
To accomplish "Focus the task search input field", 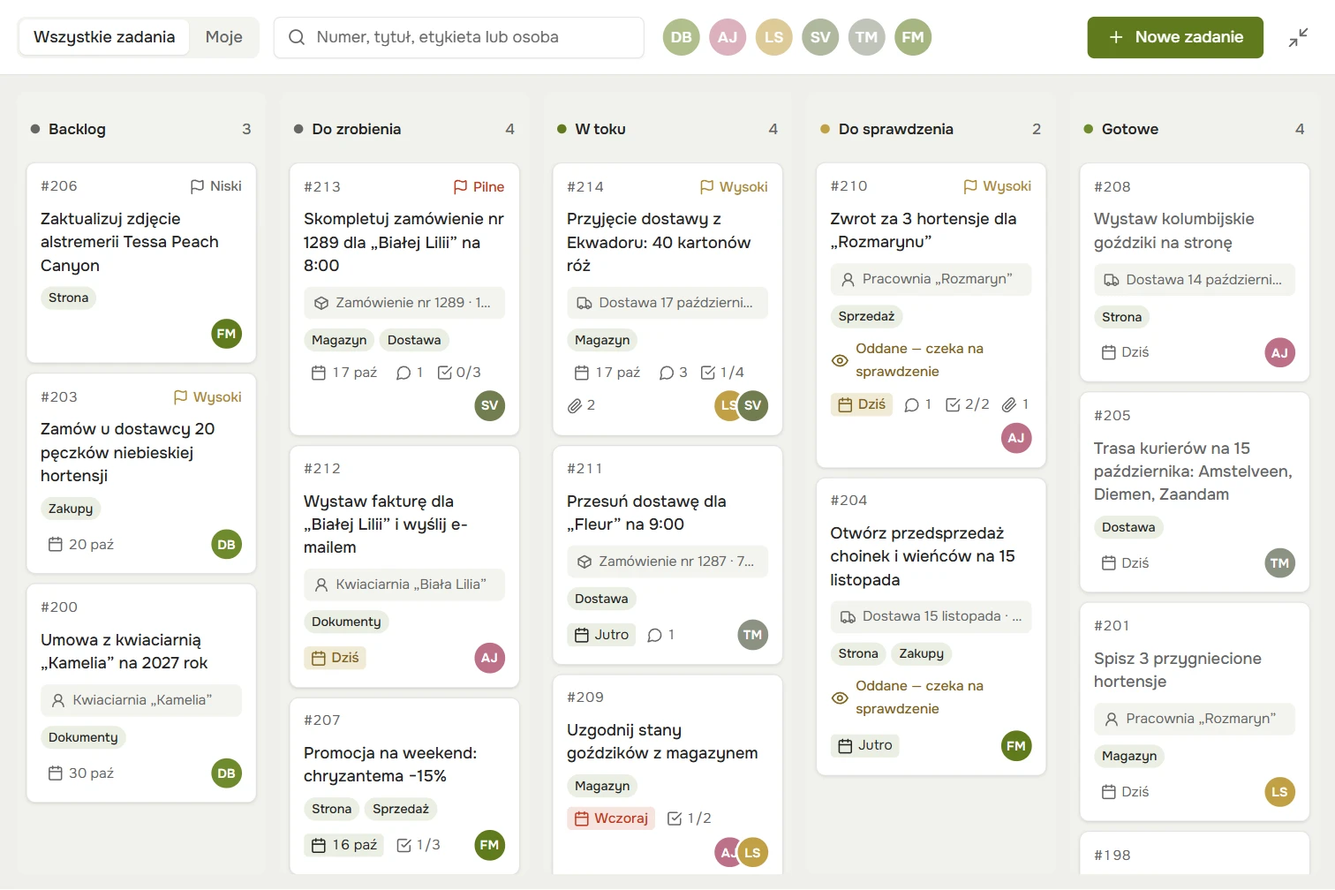I will click(x=459, y=37).
